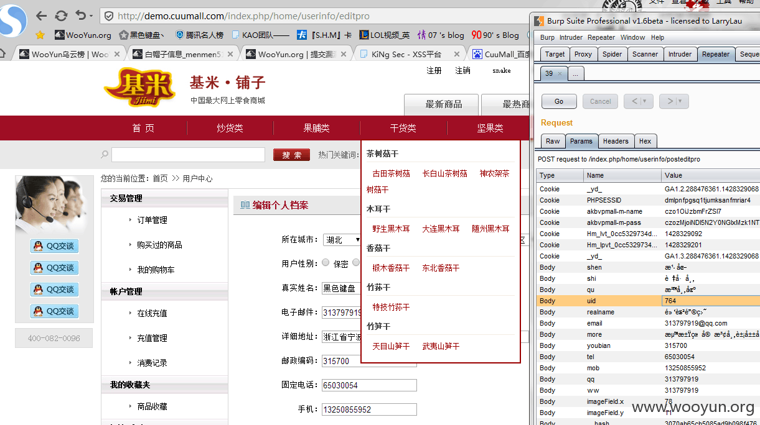Click the Burp Suite title bar icon
The width and height of the screenshot is (760, 425).
(539, 21)
